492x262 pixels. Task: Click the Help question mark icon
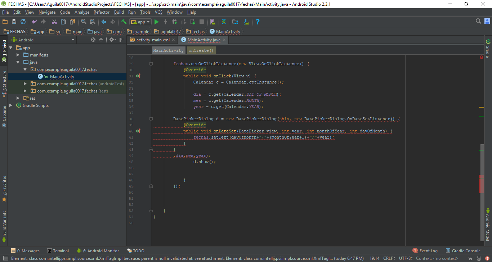[258, 22]
